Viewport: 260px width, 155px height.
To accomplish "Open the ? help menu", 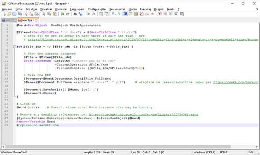I will [178, 9].
